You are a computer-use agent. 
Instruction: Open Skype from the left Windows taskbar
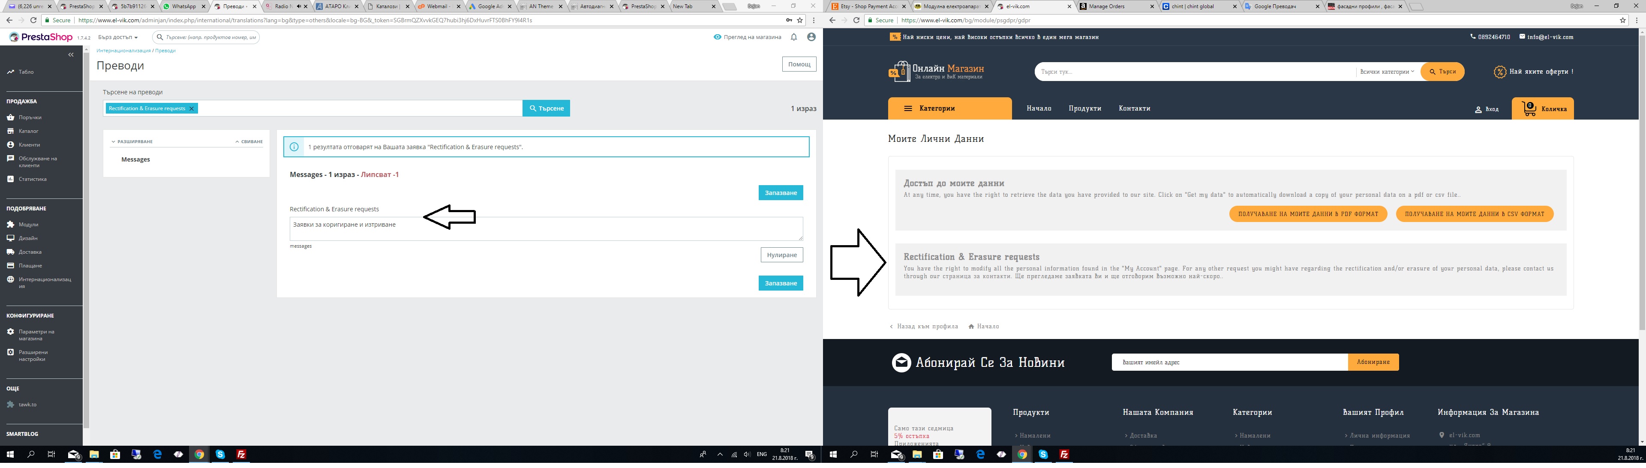pos(220,455)
